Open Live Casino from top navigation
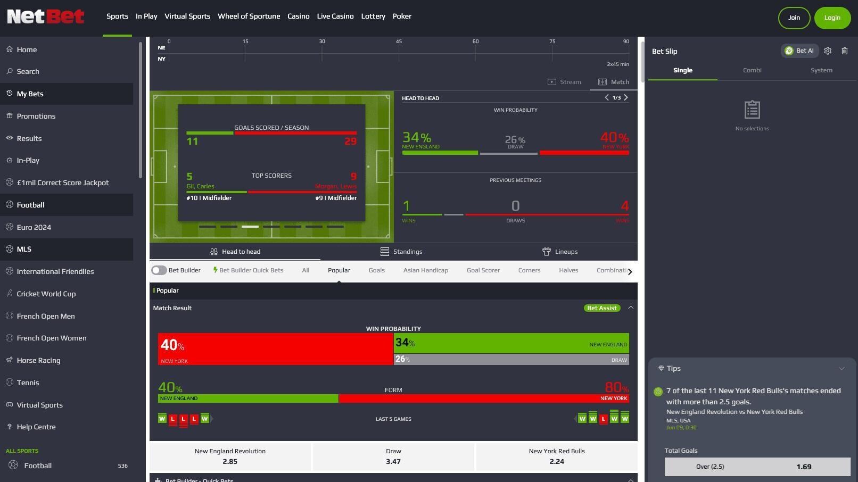Viewport: 858px width, 482px height. click(335, 16)
